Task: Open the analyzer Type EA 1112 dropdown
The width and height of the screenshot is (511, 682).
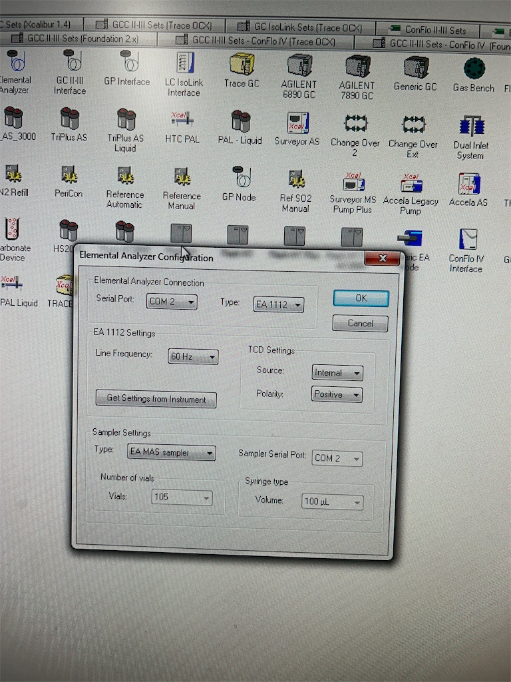Action: 279,304
